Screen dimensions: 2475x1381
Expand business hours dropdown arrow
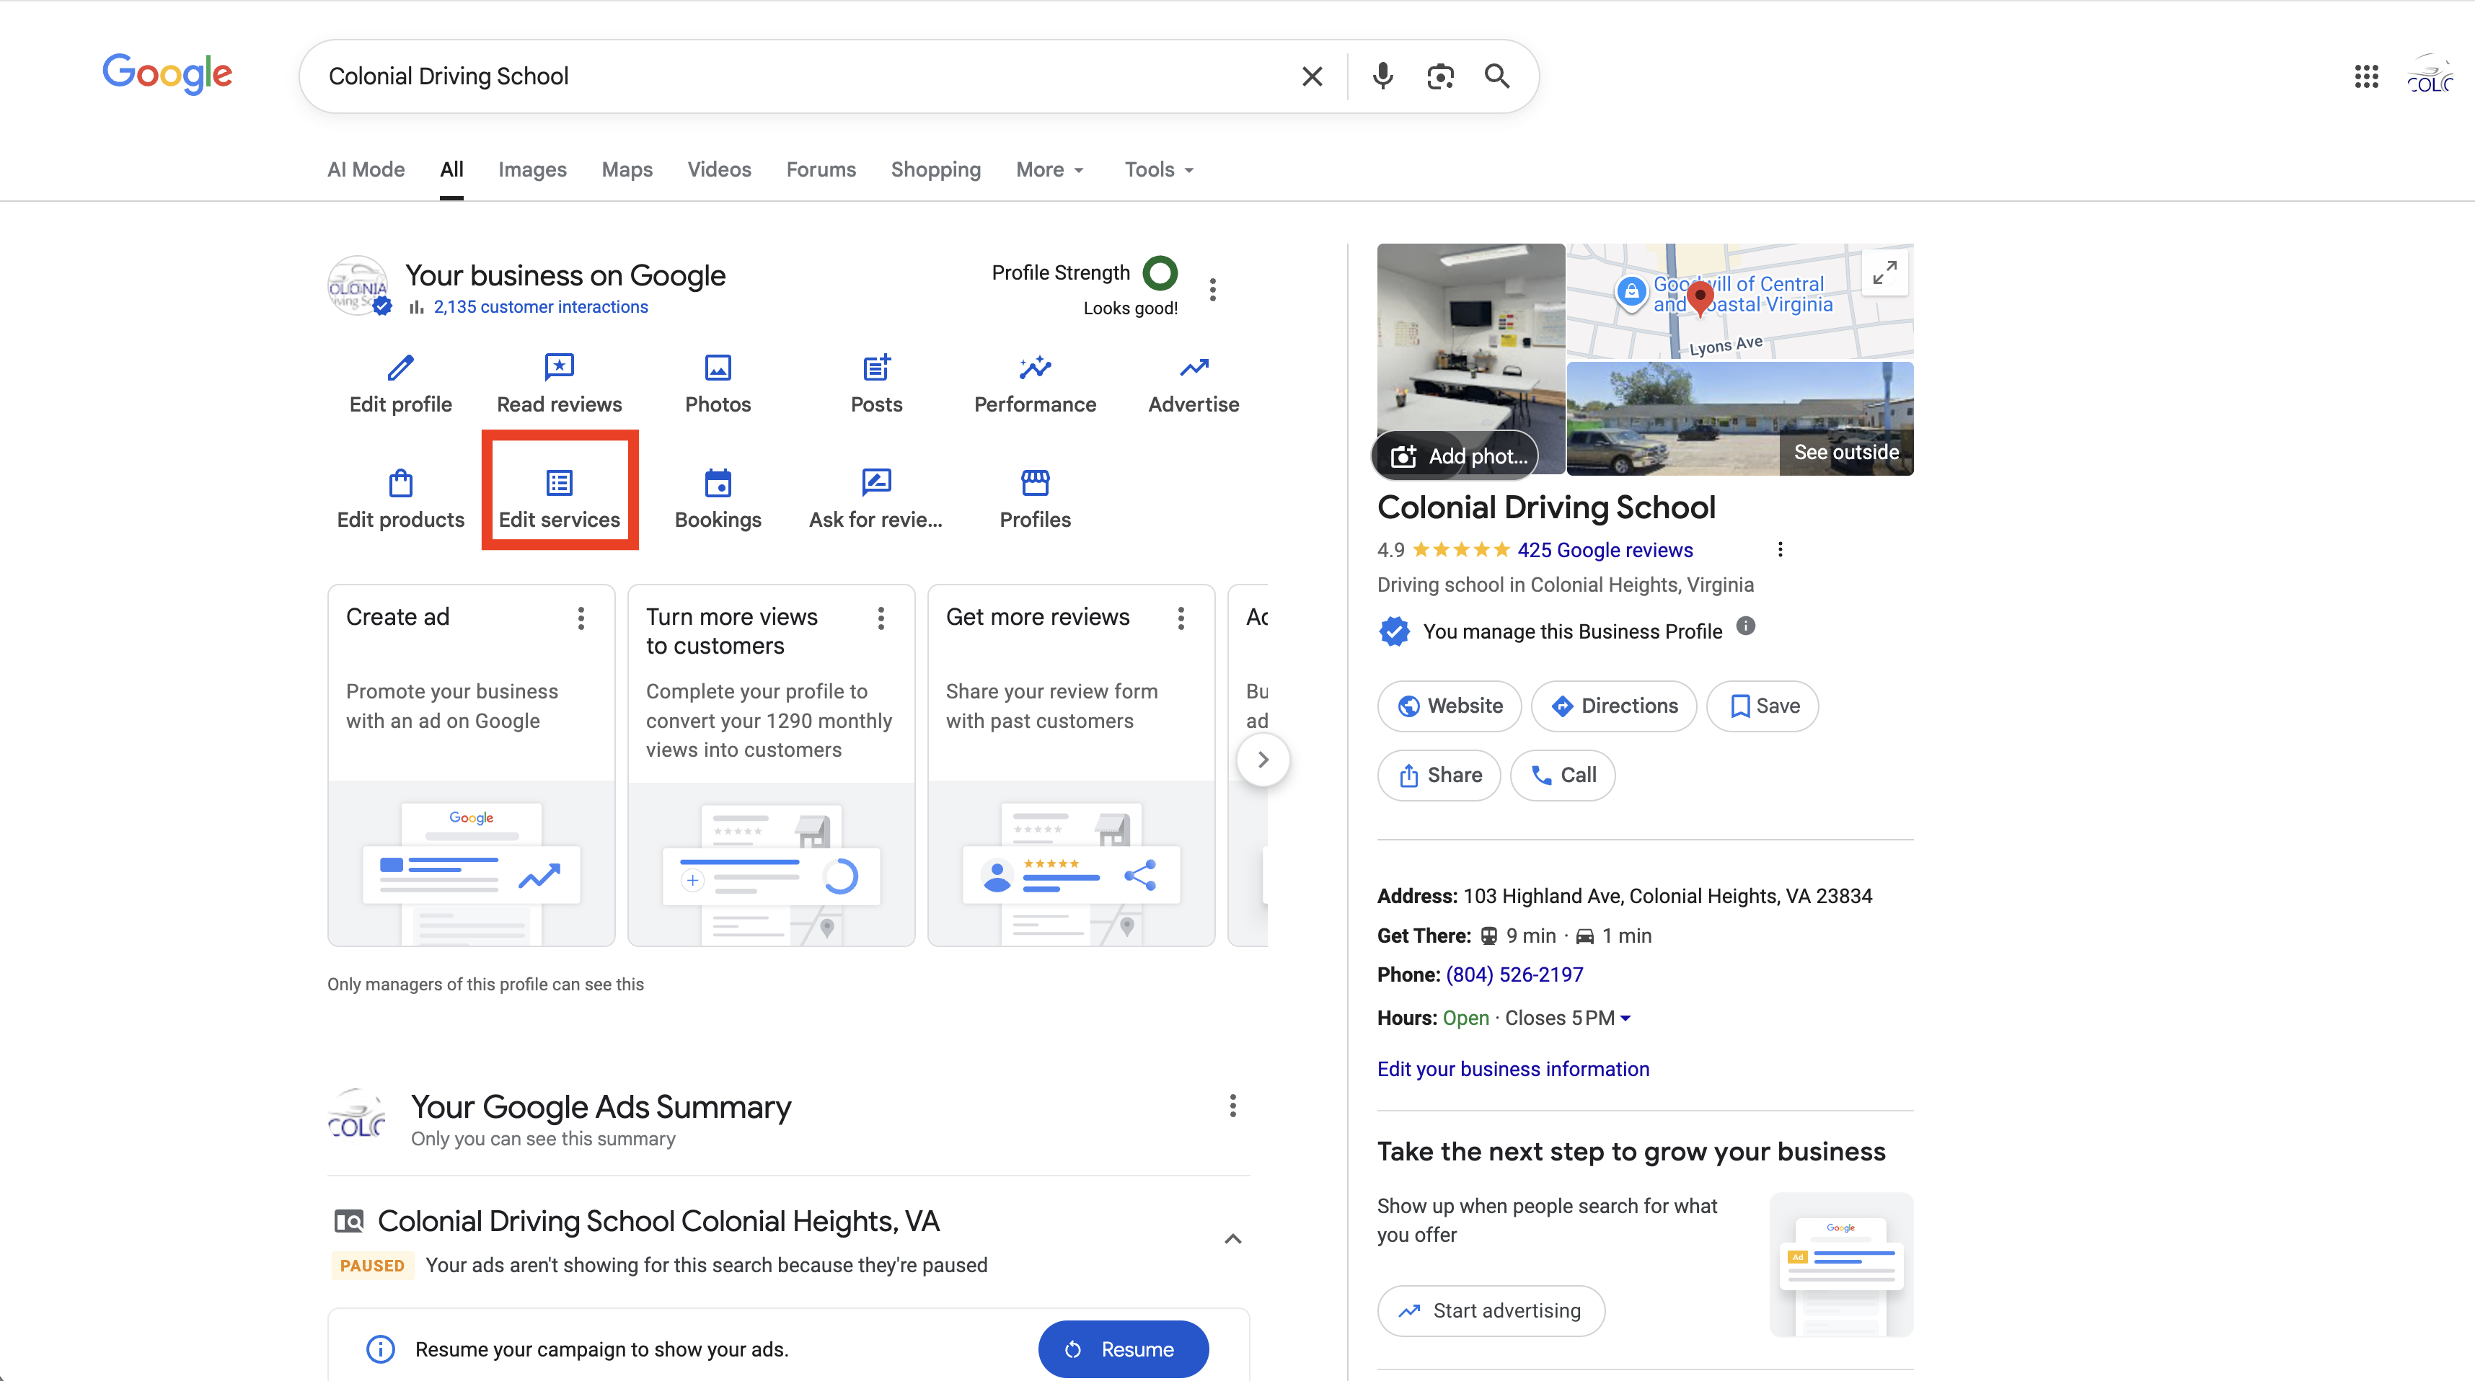[x=1625, y=1018]
